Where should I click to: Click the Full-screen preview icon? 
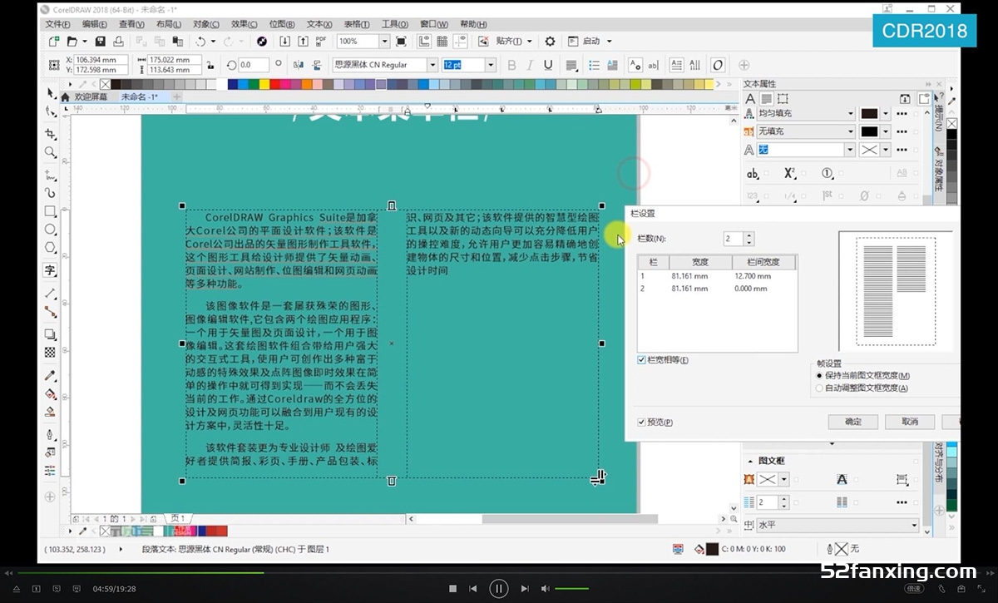401,41
